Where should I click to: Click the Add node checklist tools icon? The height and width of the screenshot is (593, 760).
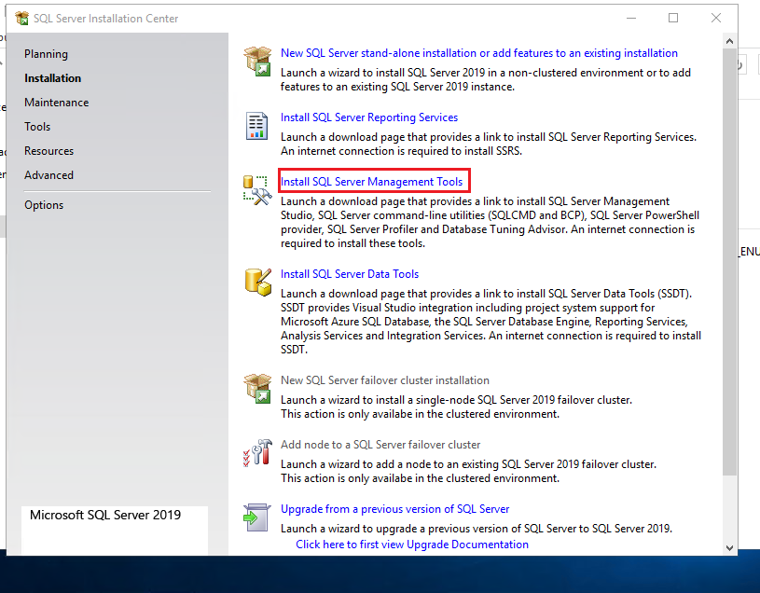[257, 453]
